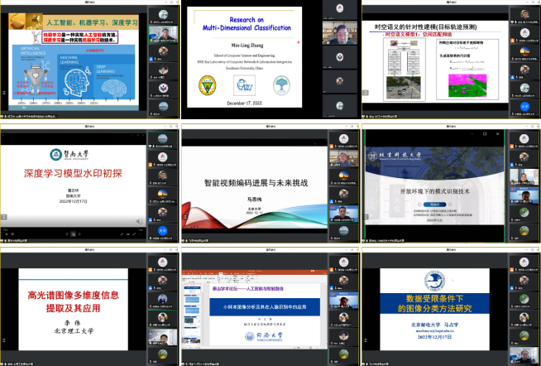Open the menu button at Jinan slide's left edge
The height and width of the screenshot is (366, 541).
tap(4, 218)
